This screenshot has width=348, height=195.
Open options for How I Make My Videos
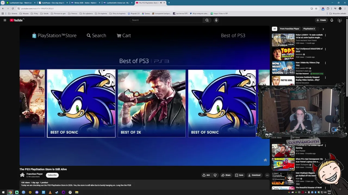tap(325, 63)
